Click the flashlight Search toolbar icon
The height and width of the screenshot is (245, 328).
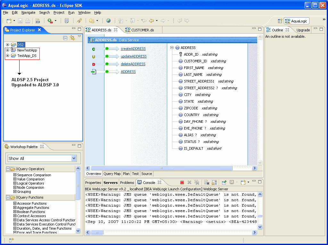point(79,21)
